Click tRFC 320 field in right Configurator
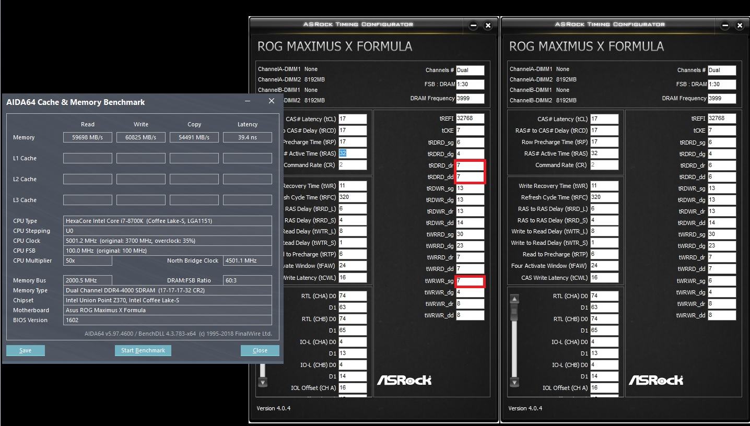 point(604,197)
